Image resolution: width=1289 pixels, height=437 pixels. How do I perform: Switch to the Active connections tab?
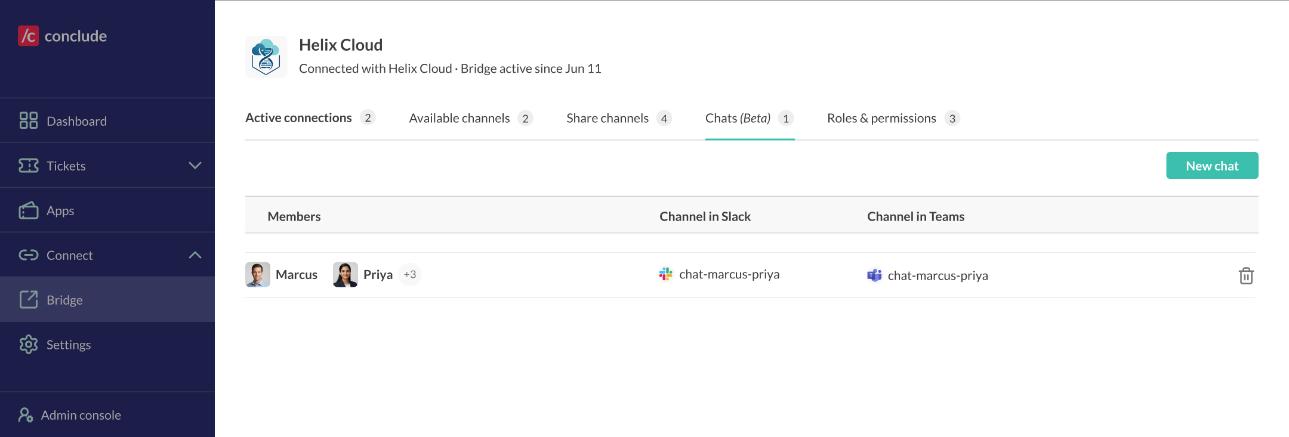[x=310, y=118]
